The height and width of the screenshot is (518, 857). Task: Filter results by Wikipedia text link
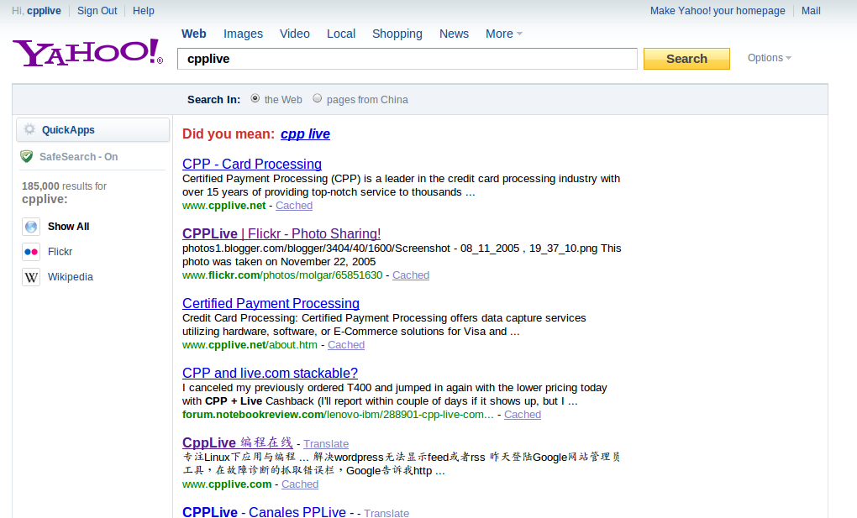71,277
